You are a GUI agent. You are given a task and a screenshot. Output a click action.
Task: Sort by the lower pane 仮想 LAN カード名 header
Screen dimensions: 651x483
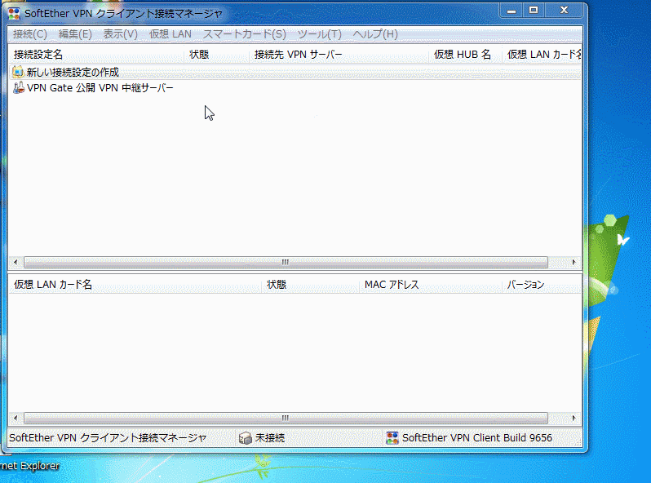[135, 285]
